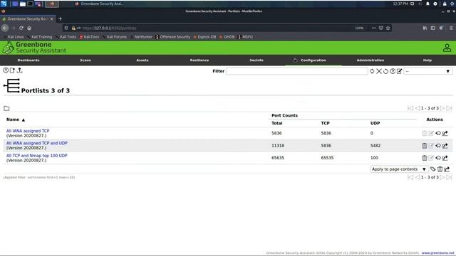The image size is (456, 256).
Task: Clone All TCP and Nmap top 100 UDP
Action: point(438,158)
